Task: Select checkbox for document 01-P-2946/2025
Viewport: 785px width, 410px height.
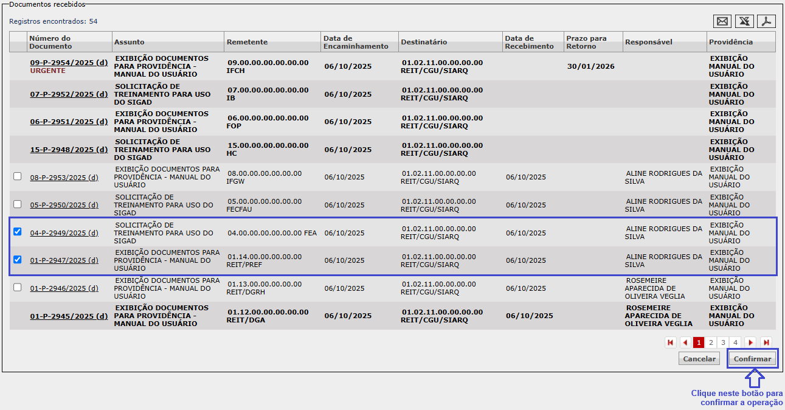Action: coord(18,287)
